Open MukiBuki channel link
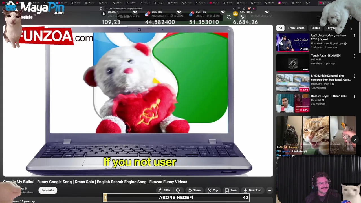The height and width of the screenshot is (203, 361). pyautogui.click(x=316, y=59)
